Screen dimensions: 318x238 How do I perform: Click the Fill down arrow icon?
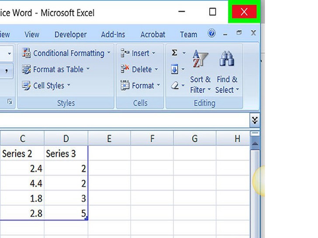174,69
